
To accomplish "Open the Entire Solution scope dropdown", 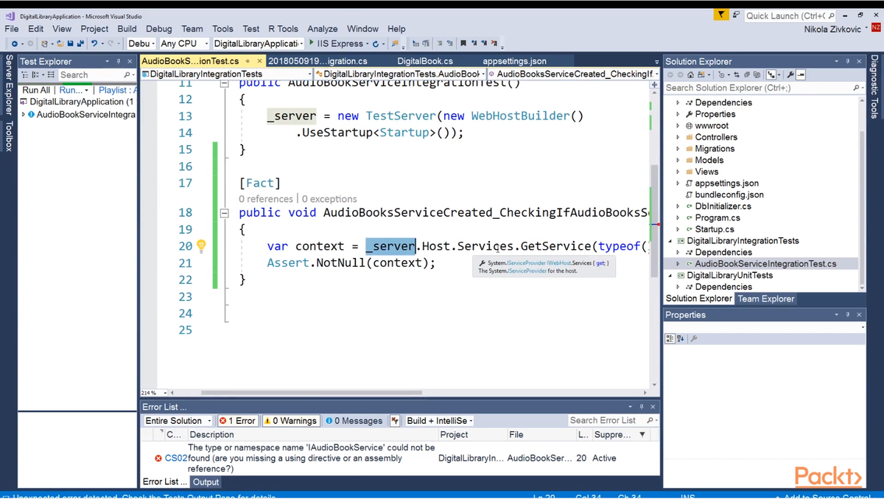I will [x=178, y=421].
